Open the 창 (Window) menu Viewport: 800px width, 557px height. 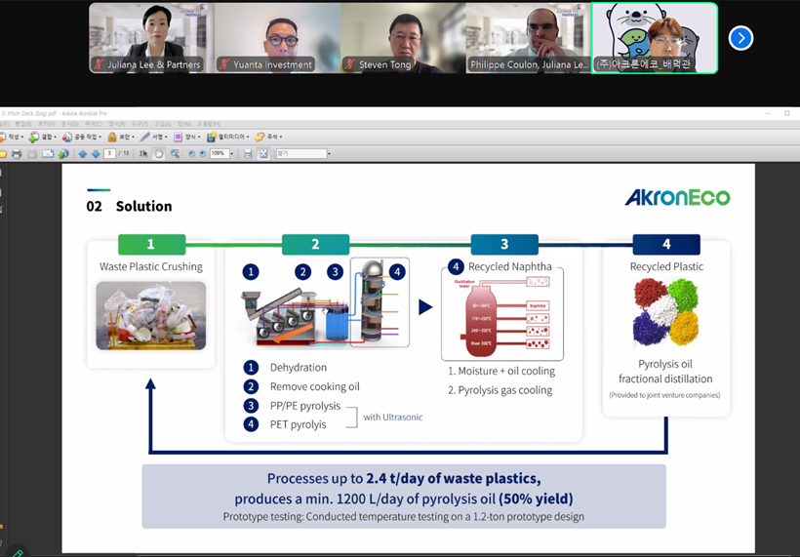click(x=185, y=124)
